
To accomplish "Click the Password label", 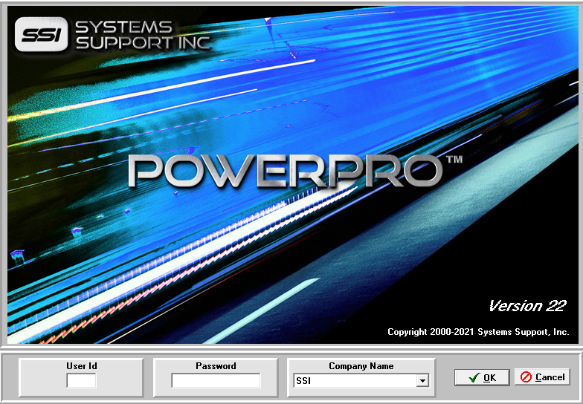I will 216,366.
